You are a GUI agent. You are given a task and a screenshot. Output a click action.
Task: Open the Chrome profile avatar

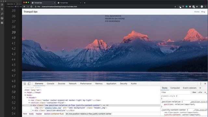[x=202, y=6]
